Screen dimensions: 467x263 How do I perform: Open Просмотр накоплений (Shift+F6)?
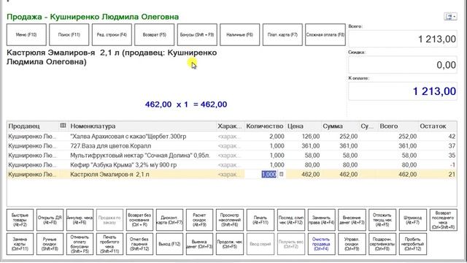[230, 220]
